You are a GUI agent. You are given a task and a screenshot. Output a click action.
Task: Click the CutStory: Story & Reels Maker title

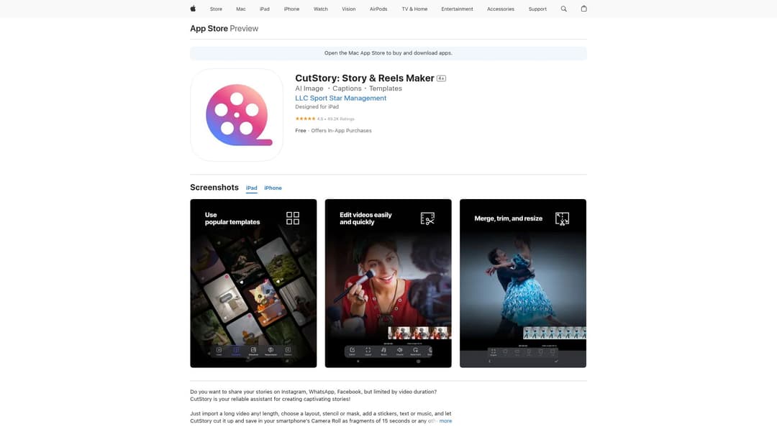[x=365, y=78]
